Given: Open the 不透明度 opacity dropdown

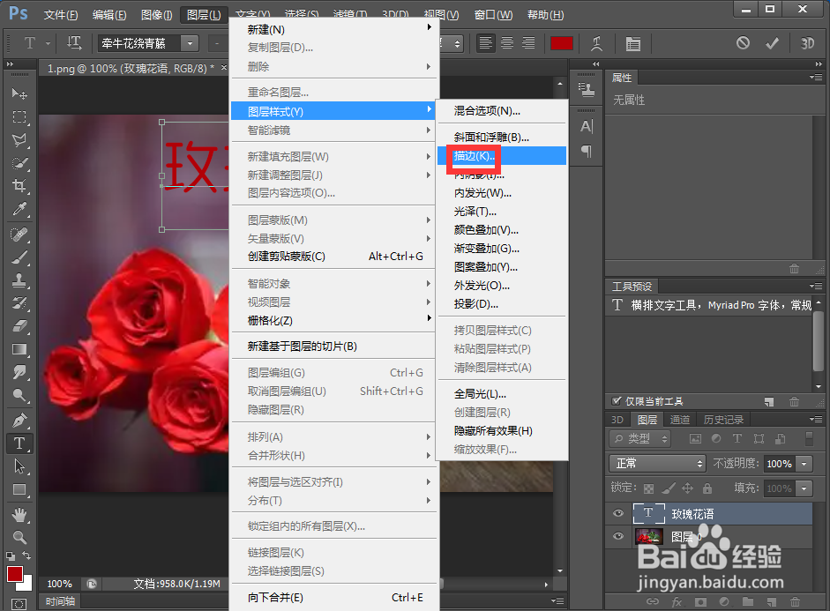Looking at the screenshot, I should point(804,464).
